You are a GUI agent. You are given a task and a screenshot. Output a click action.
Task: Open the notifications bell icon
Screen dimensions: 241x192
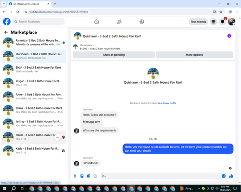point(223,22)
